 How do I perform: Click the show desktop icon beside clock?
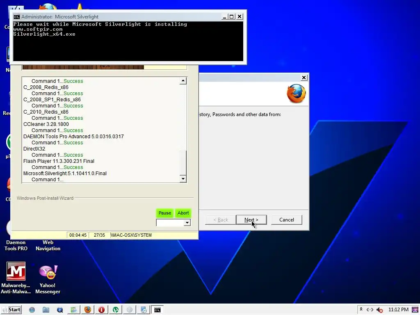click(415, 310)
